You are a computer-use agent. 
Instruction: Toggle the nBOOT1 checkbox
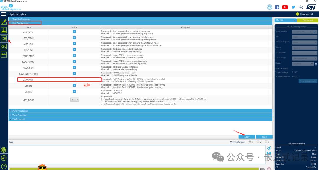[74, 85]
